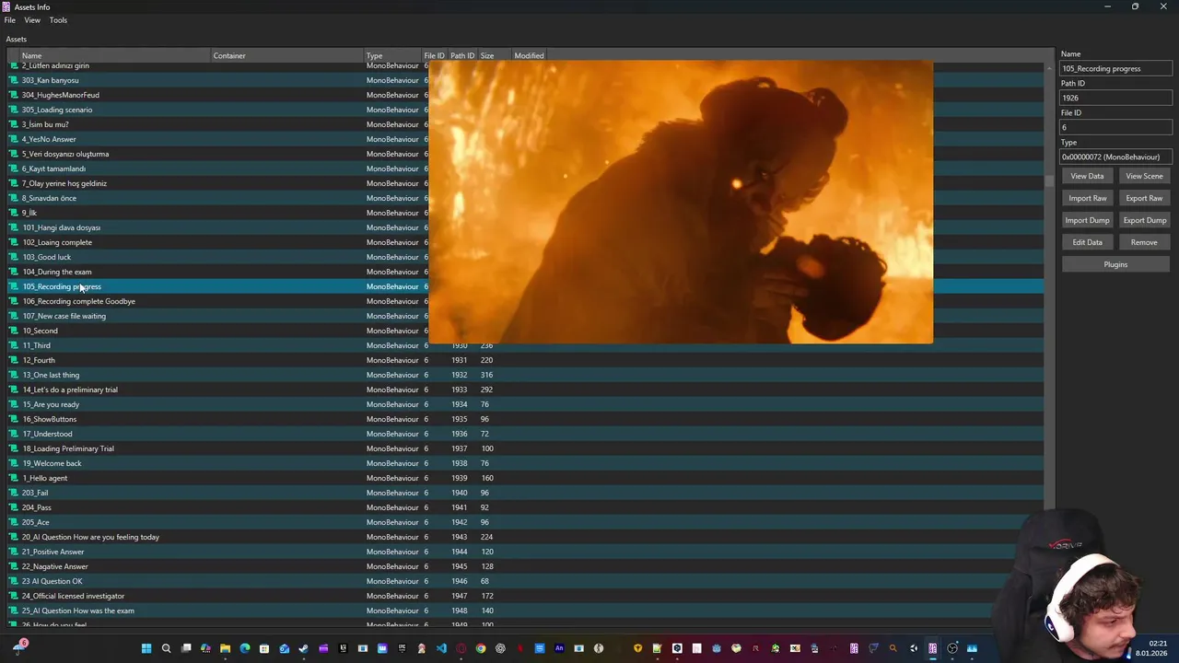Launch Microsoft Edge from the taskbar

pyautogui.click(x=244, y=648)
